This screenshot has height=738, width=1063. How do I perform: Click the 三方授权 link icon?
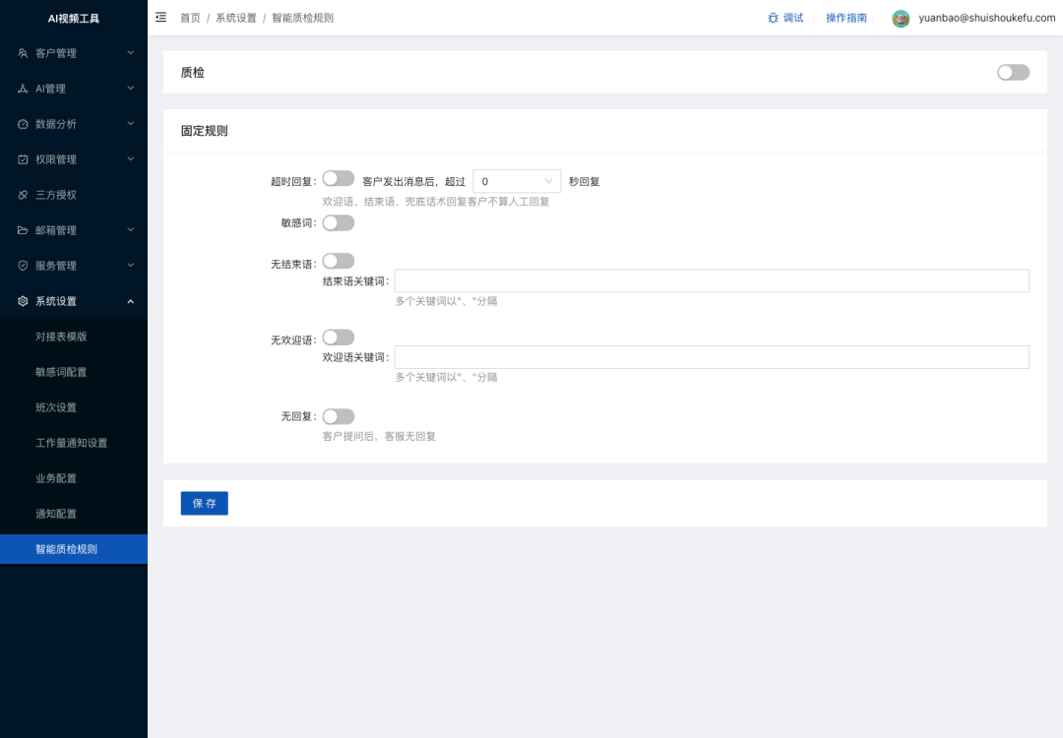click(x=23, y=195)
